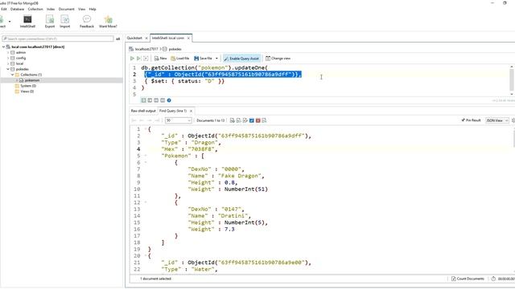
Task: Open the JSON View dropdown
Action: (497, 120)
